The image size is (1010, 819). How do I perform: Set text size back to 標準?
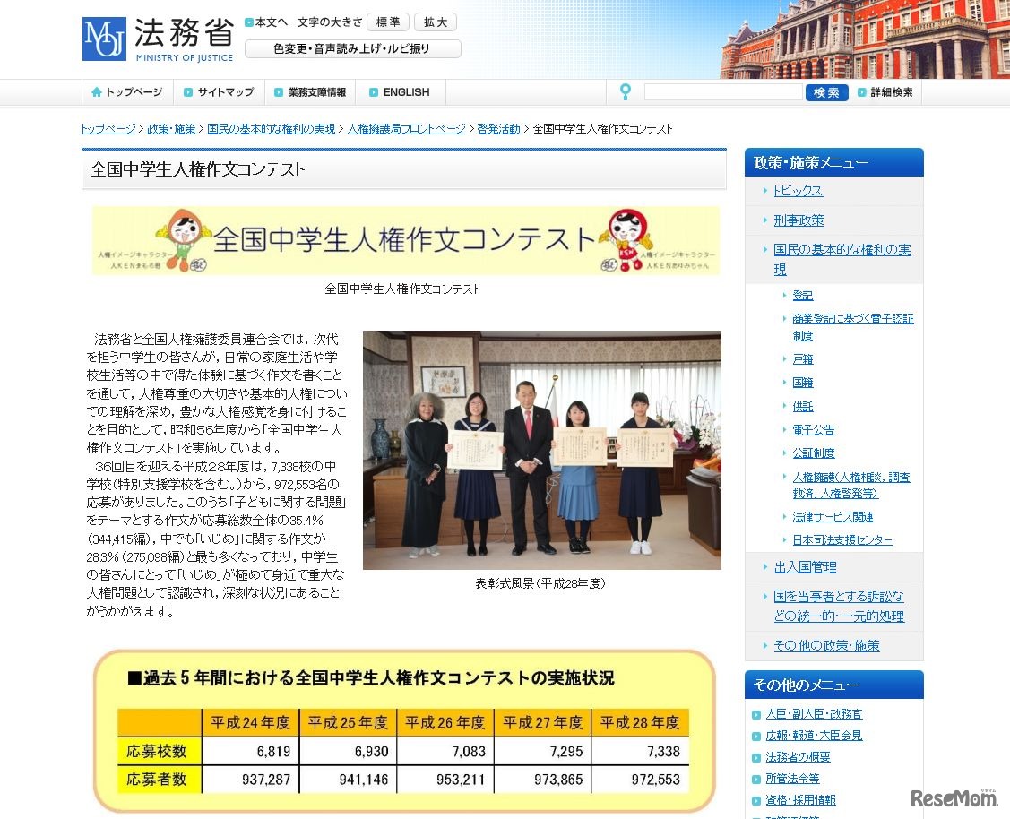[387, 22]
